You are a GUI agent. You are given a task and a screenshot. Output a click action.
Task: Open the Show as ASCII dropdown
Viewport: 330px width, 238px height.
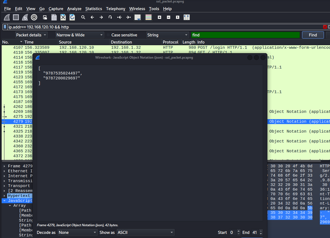pos(145,232)
